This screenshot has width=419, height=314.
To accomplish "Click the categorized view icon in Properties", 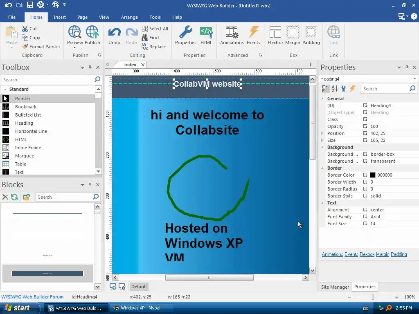I will (x=325, y=89).
